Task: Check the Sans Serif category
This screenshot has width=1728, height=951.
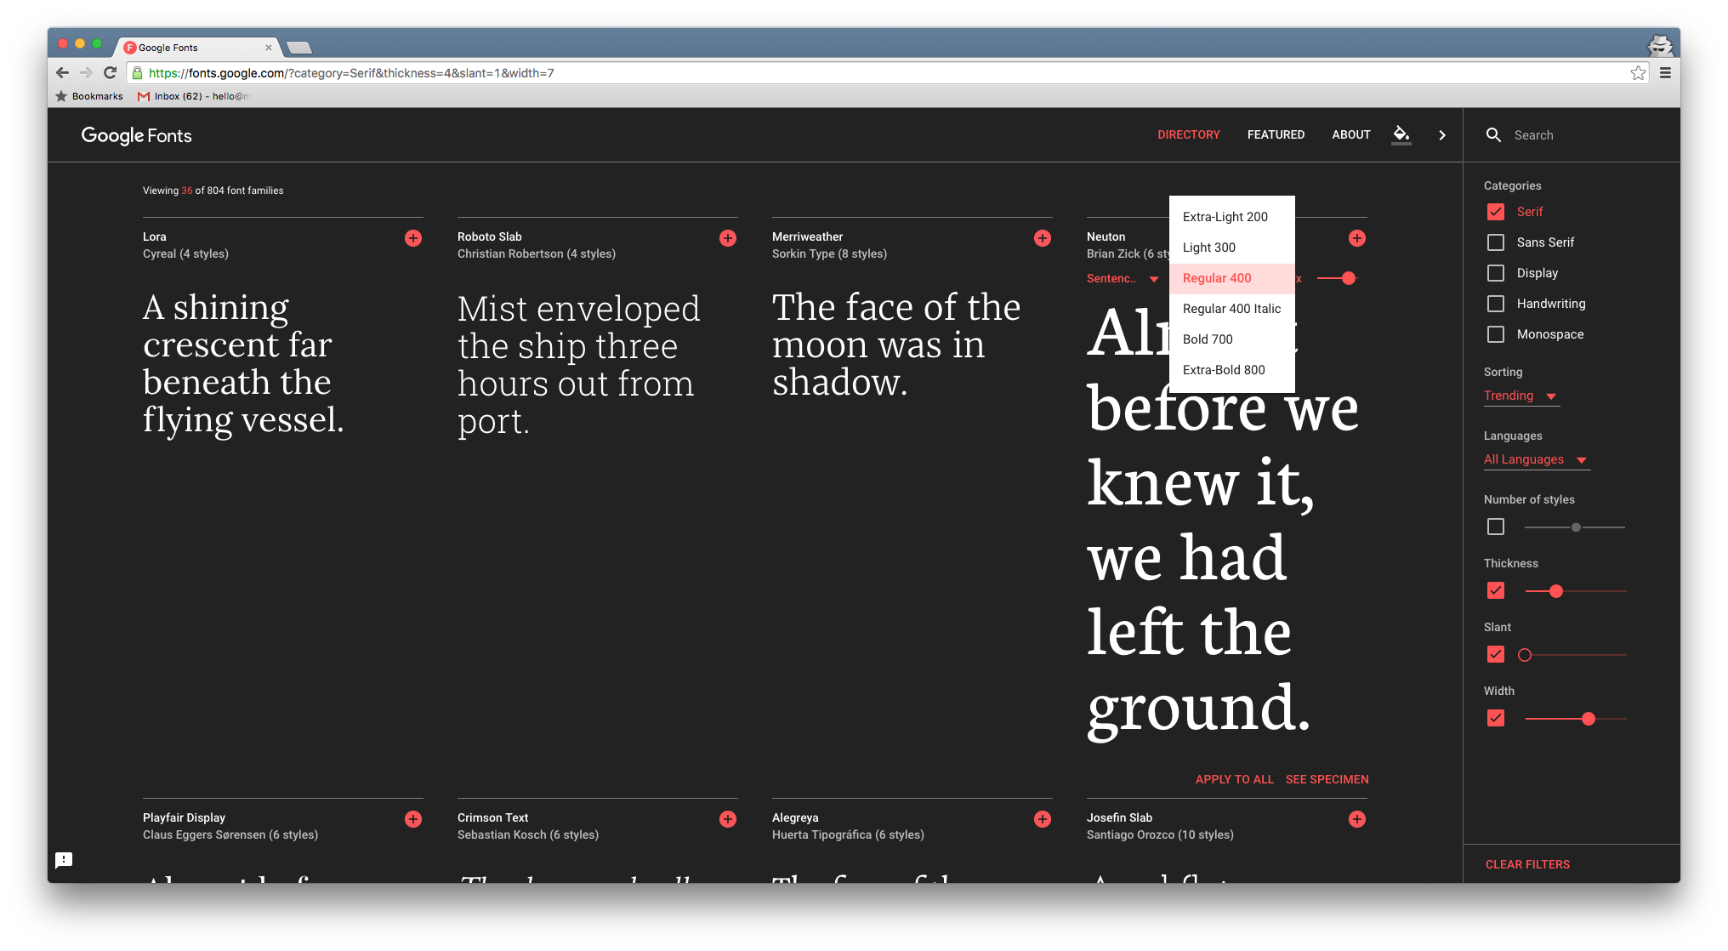Action: click(x=1496, y=242)
